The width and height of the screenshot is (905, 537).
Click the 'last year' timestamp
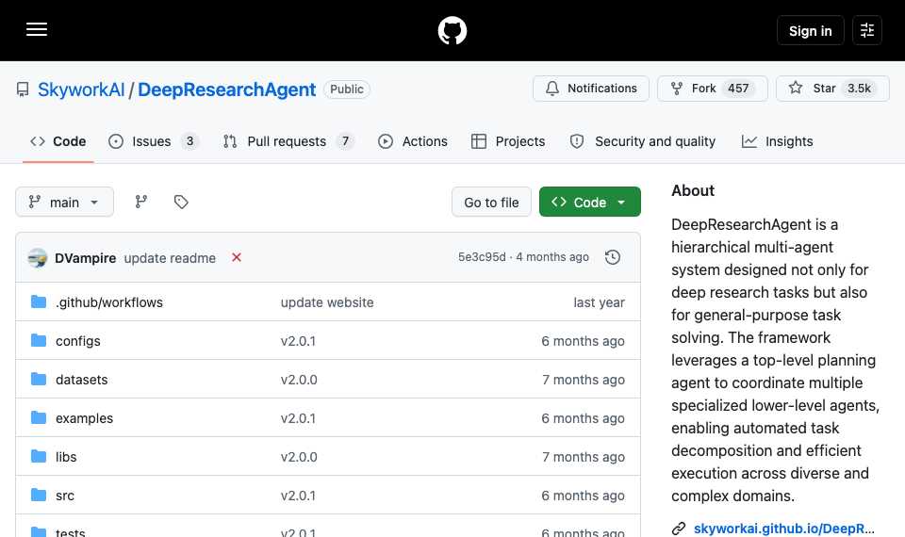(x=600, y=302)
